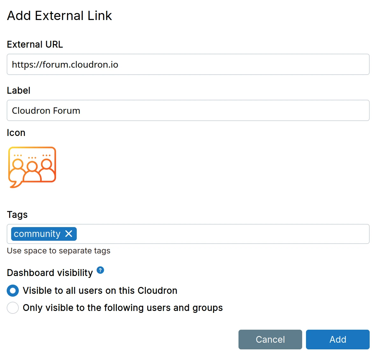This screenshot has width=377, height=357.
Task: Choose only visible to following users and groups
Action: click(13, 307)
